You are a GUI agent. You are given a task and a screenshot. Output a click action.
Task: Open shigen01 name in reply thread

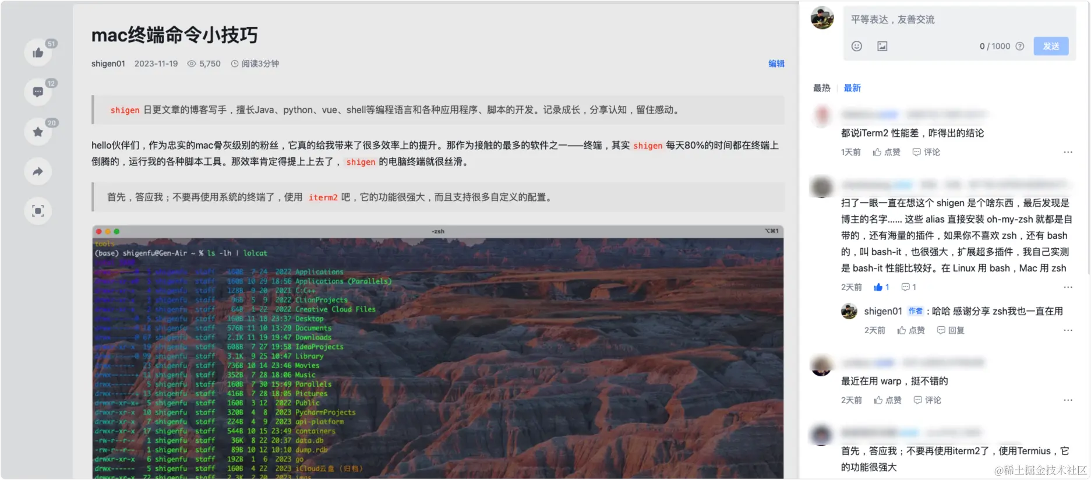[882, 312]
